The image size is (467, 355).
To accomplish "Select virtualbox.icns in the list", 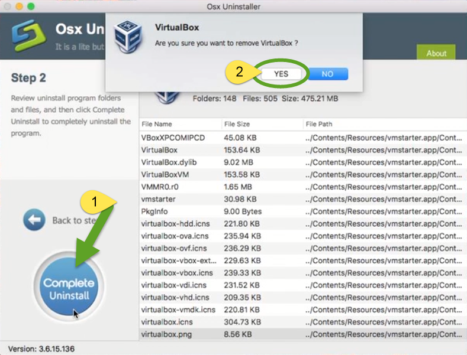I will pos(303,322).
